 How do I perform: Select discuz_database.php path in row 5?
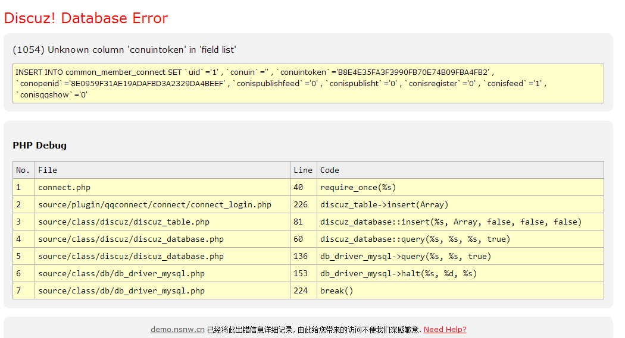162,256
